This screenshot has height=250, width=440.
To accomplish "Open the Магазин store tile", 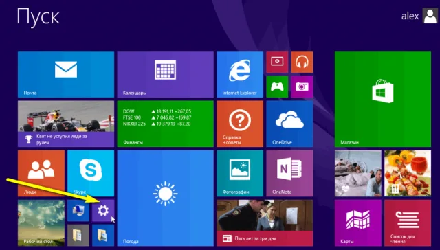I will pyautogui.click(x=383, y=99).
